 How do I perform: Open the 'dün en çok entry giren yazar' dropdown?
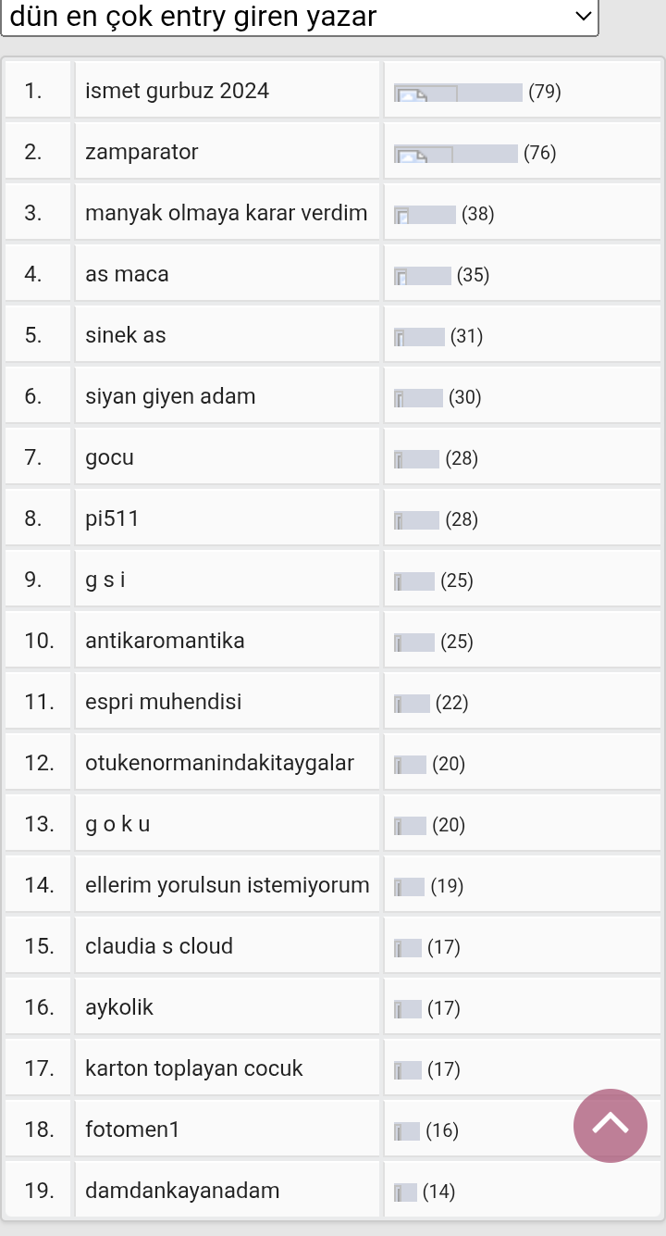[x=300, y=17]
